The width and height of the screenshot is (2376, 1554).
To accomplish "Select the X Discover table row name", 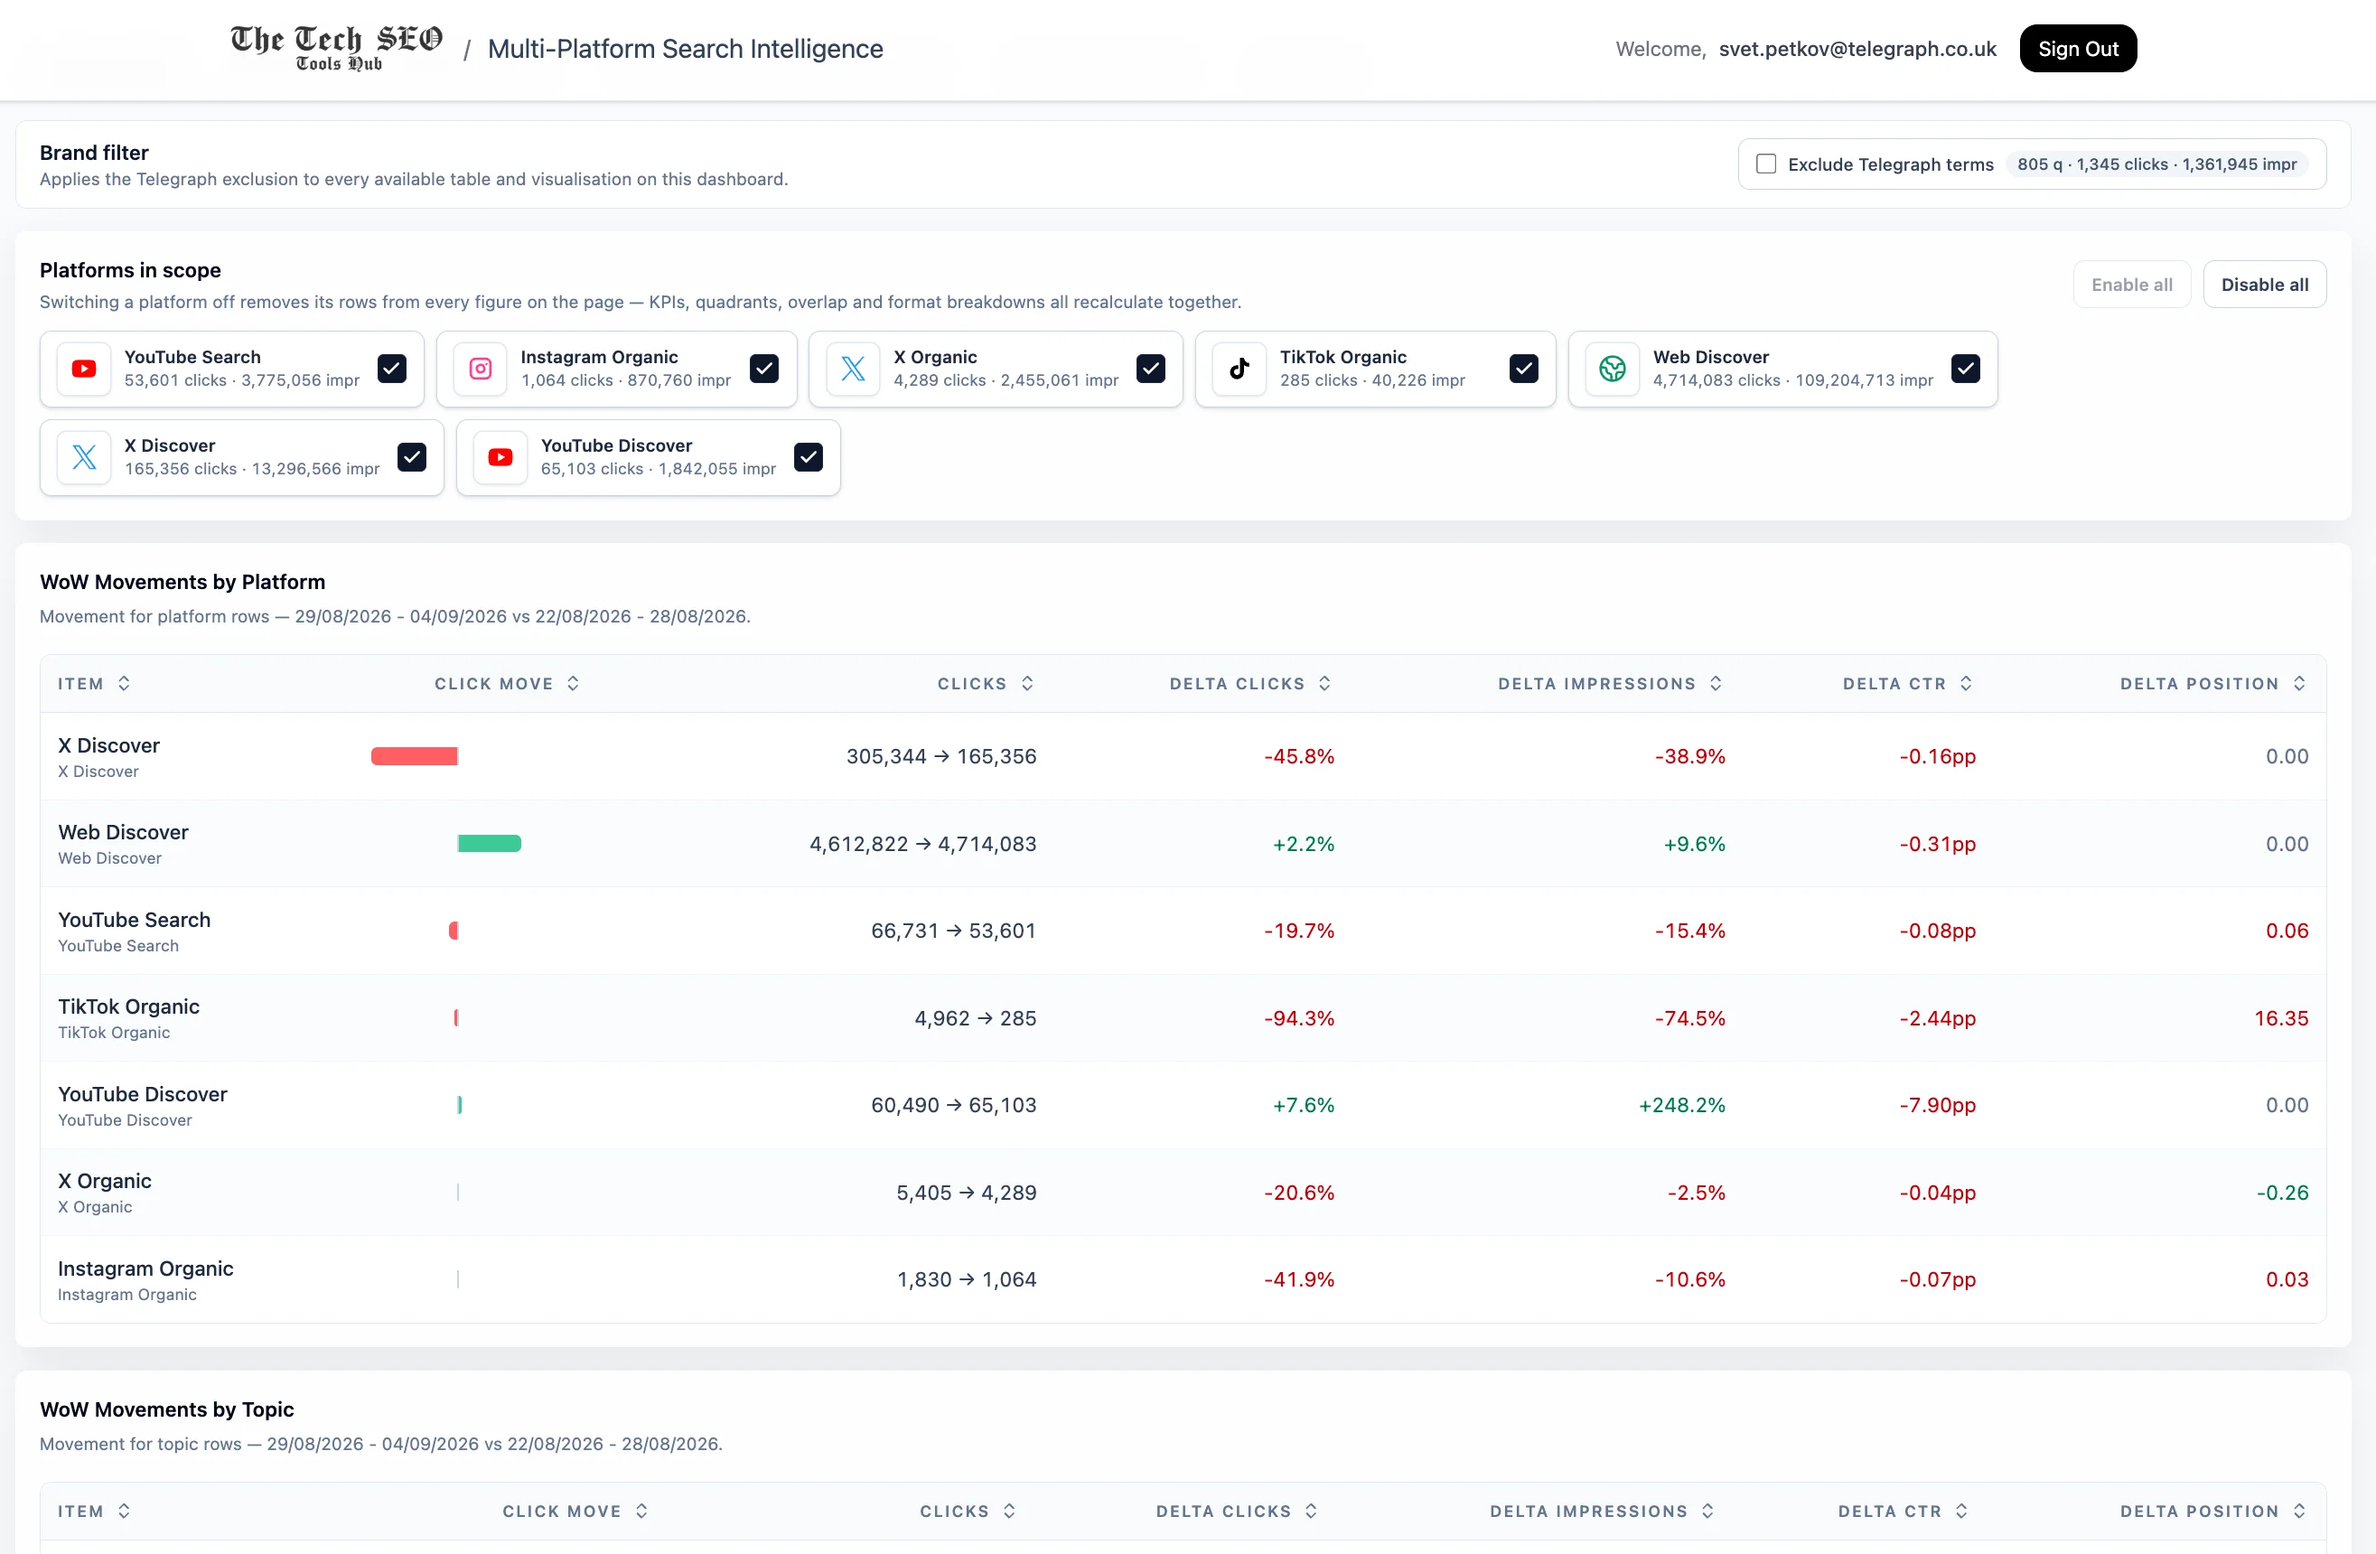I will pos(108,744).
